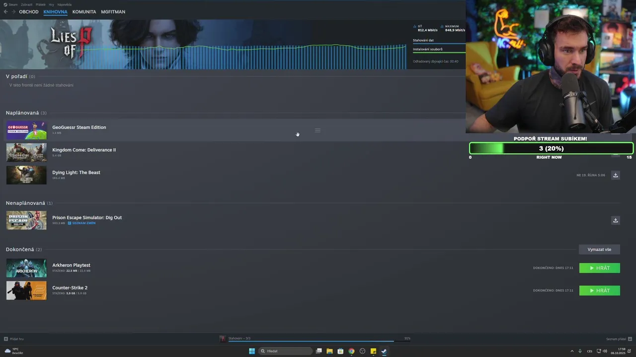Image resolution: width=636 pixels, height=357 pixels.
Task: Play Arkheron Playtest with HRÁT button
Action: click(599, 268)
